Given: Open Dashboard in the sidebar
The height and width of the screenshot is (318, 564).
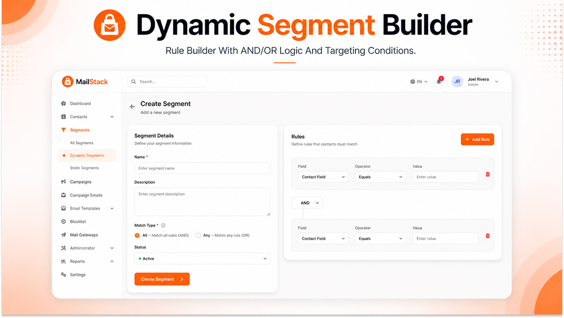Looking at the screenshot, I should (80, 104).
